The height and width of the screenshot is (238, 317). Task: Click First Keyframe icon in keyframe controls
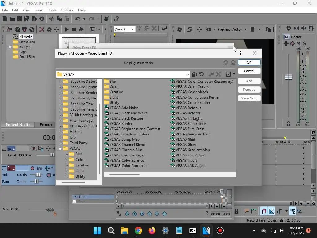(x=127, y=214)
